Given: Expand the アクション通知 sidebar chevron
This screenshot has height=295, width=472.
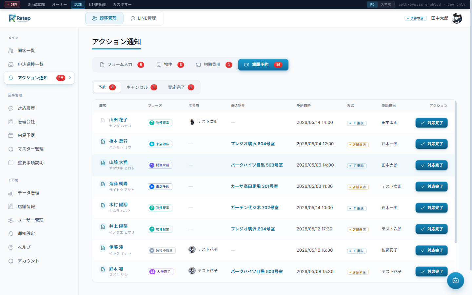Looking at the screenshot, I should (70, 78).
